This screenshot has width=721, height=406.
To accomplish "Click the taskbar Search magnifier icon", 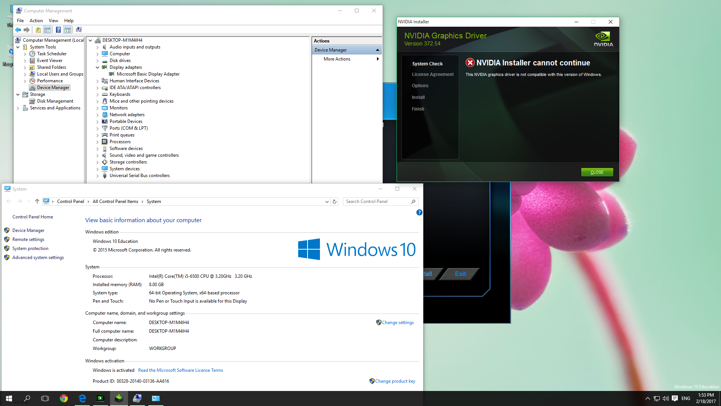I will (x=27, y=398).
